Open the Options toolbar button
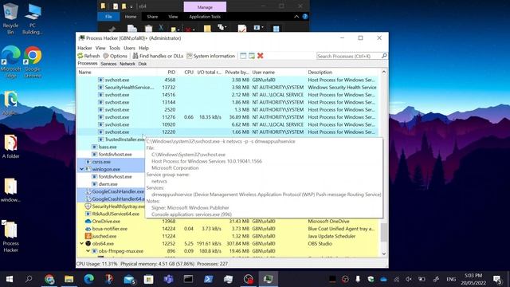The width and height of the screenshot is (510, 287). click(x=115, y=56)
